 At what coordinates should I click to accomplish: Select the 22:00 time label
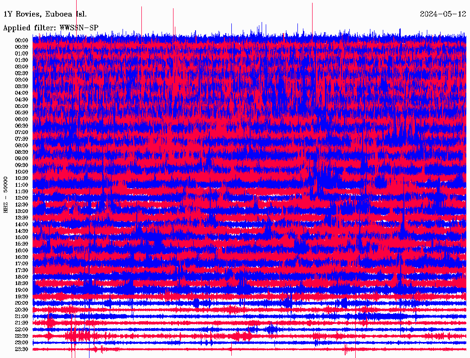(22, 330)
